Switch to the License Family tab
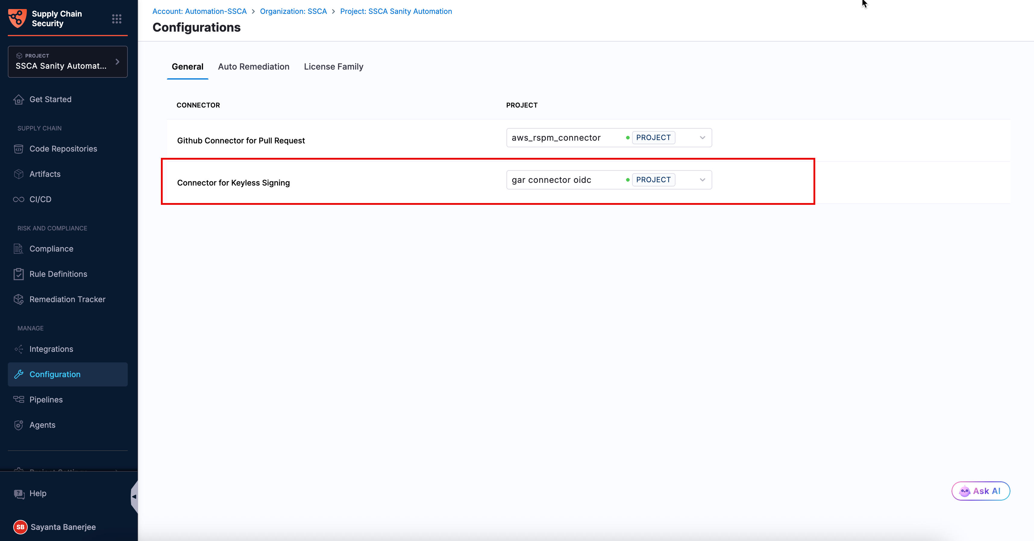The image size is (1034, 541). 334,67
